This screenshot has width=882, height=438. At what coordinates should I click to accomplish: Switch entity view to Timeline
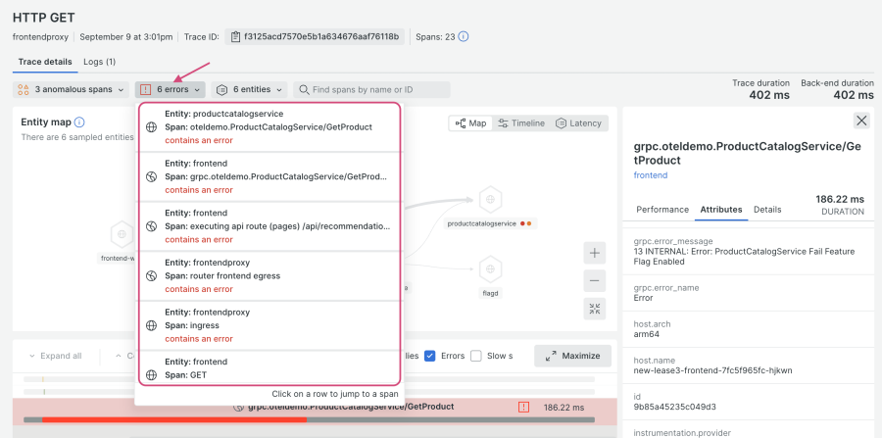520,123
